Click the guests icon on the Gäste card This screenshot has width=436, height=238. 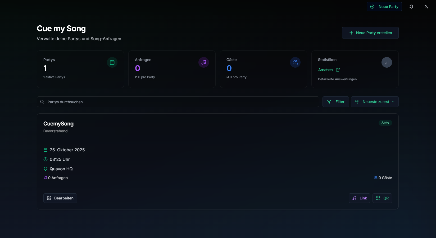coord(295,62)
